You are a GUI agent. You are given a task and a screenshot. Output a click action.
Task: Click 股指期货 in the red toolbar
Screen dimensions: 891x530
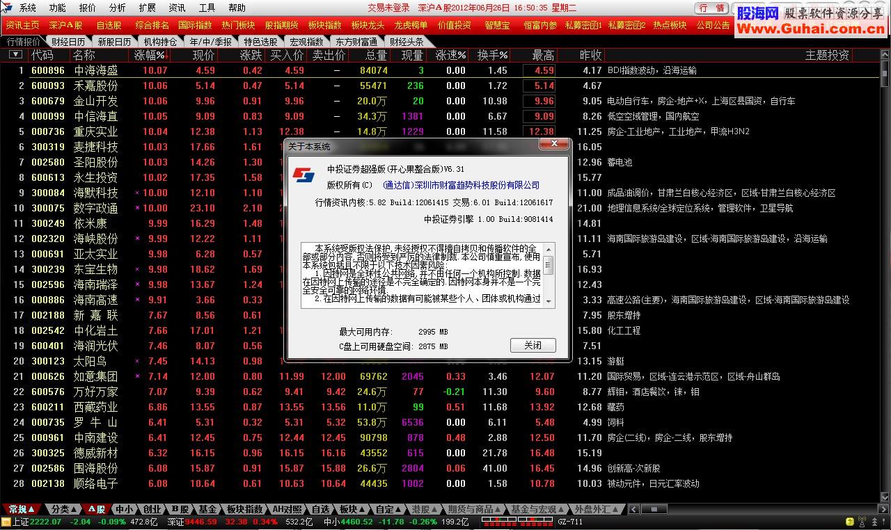point(281,25)
